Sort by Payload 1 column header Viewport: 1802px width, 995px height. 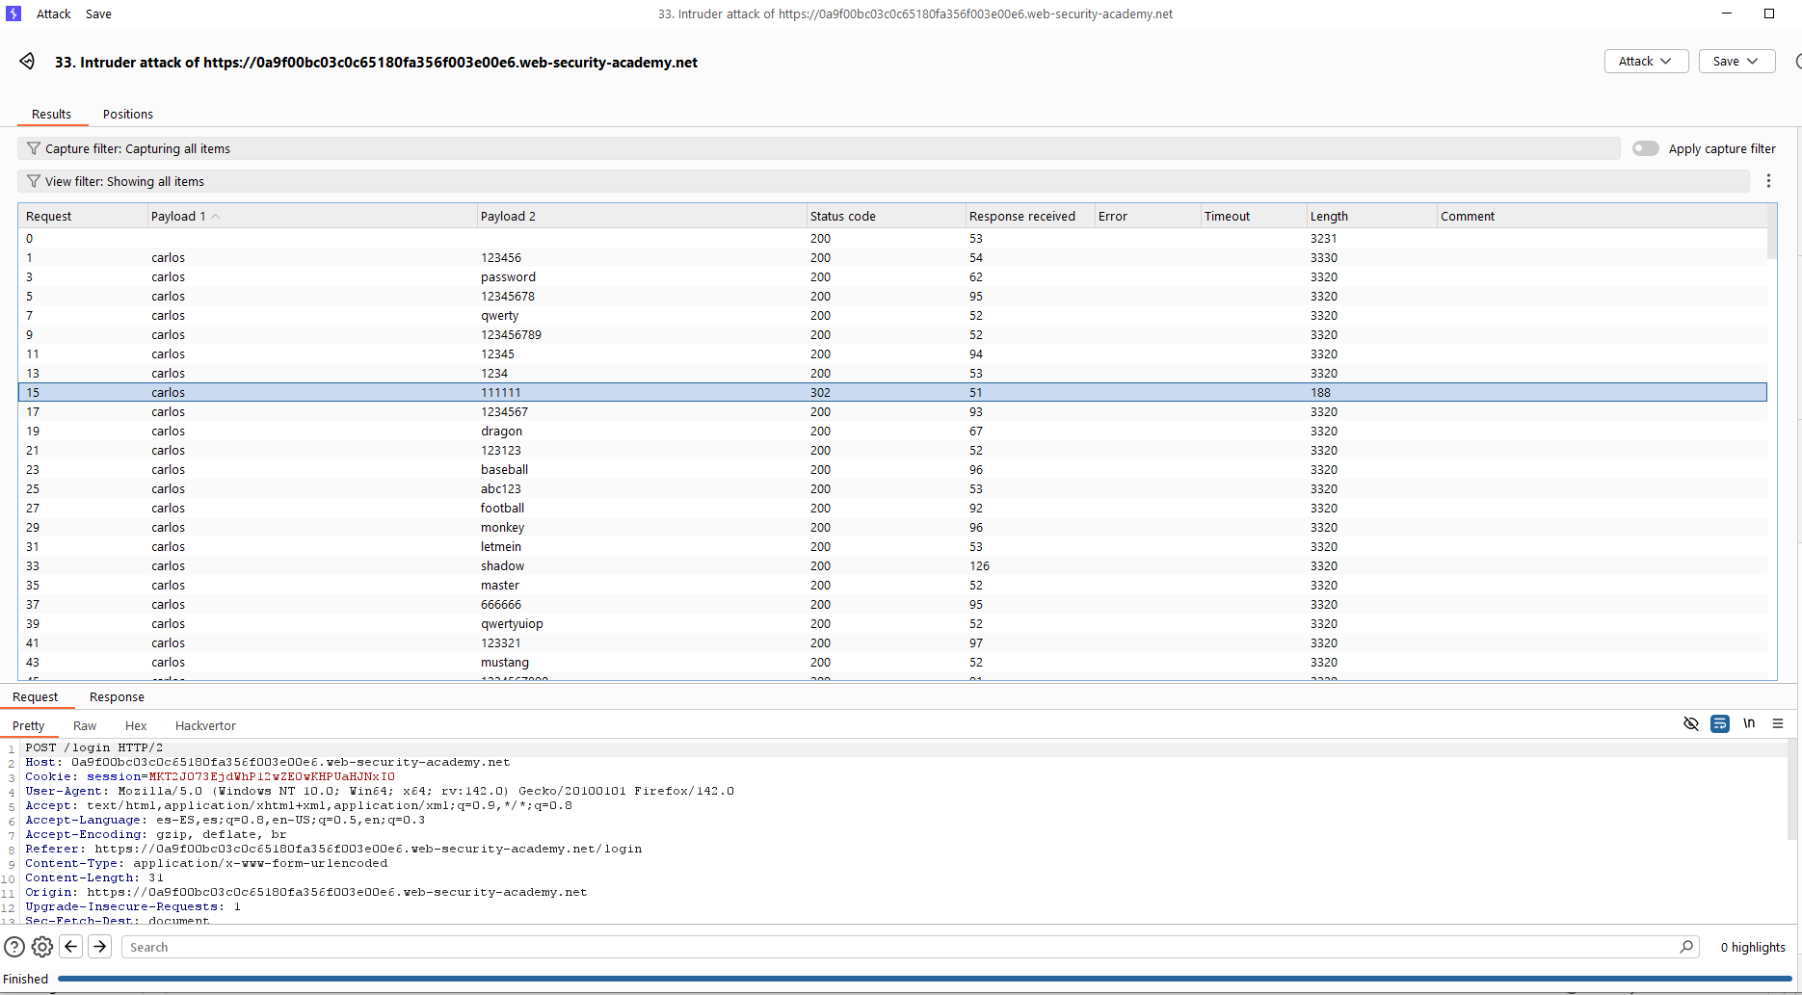click(x=312, y=216)
